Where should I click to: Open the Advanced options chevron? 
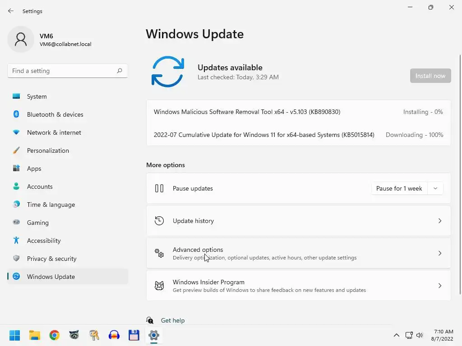click(439, 253)
